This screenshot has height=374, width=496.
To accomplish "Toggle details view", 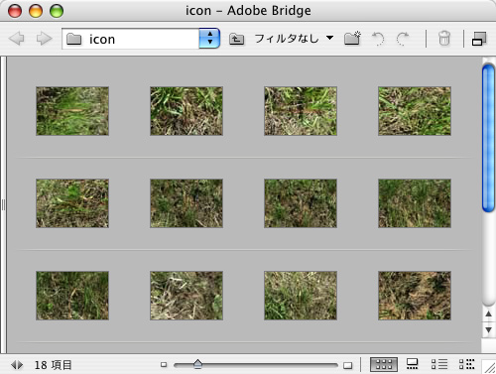I will click(439, 364).
